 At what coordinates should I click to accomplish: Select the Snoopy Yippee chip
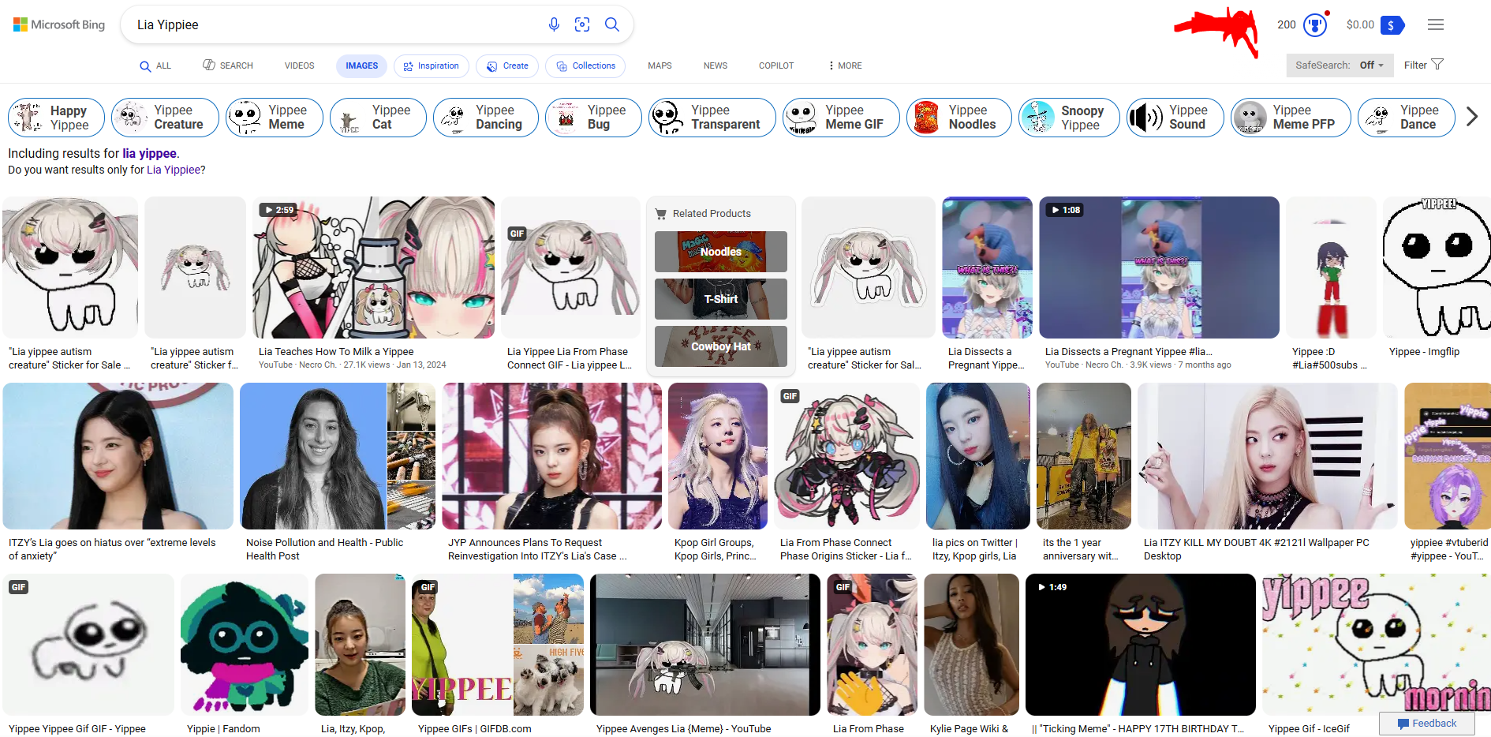(1069, 118)
